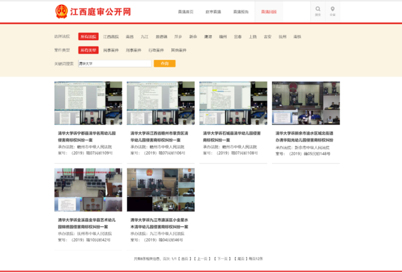Screen dimensions: 402x273
Task: Focus the keyword search field containing 清华大学
Action: click(115, 64)
